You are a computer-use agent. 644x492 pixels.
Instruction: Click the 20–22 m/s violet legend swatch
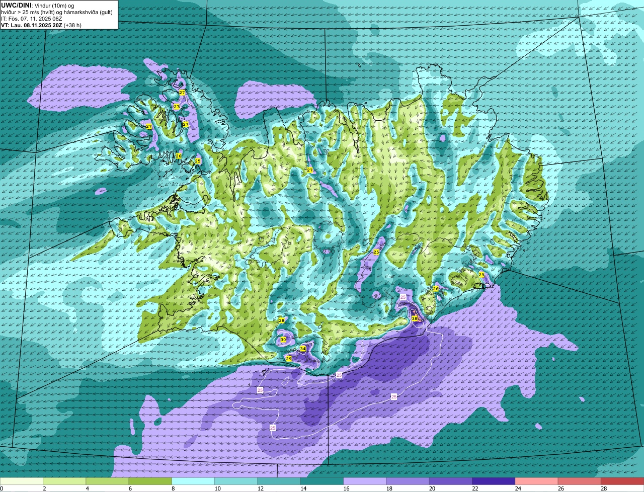click(451, 481)
